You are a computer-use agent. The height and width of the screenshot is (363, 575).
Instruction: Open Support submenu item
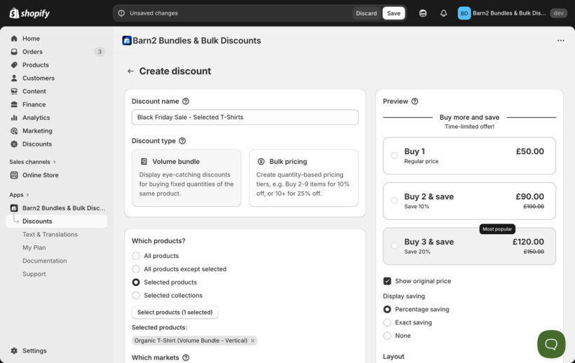pos(34,274)
